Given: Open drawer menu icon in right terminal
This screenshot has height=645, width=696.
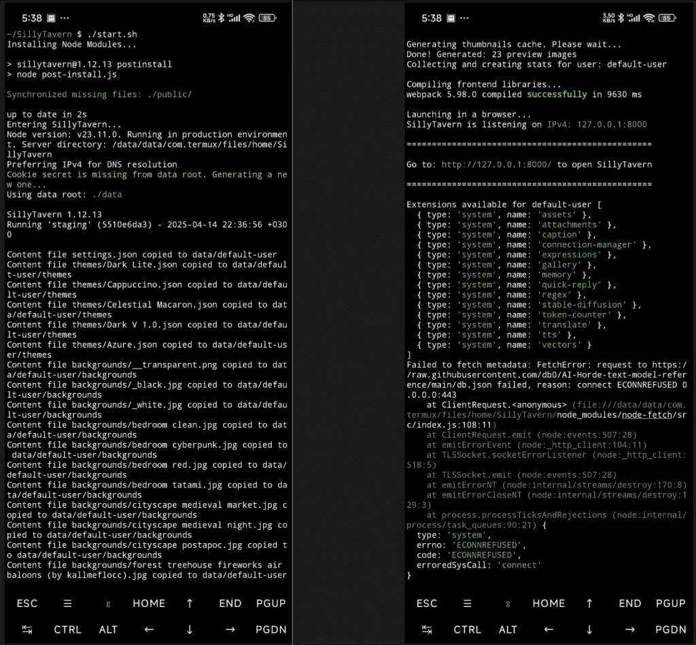Looking at the screenshot, I should tap(467, 603).
